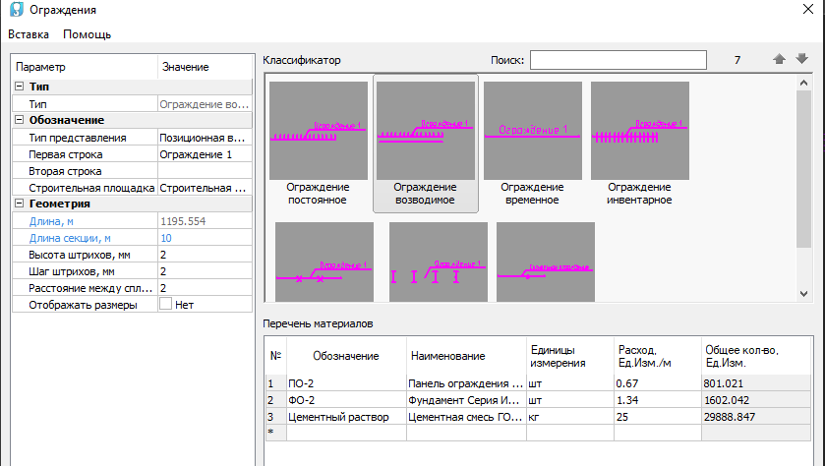
Task: Toggle the Отображать размеры checkbox
Action: [x=165, y=305]
